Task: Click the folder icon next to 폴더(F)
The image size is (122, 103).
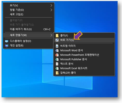Action: click(57, 36)
